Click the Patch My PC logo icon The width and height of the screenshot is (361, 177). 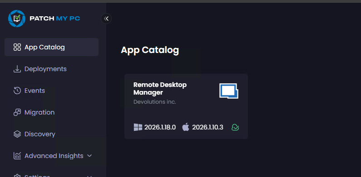(17, 19)
